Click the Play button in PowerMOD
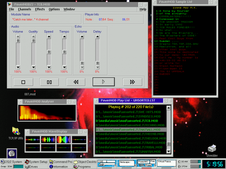Viewport: 226px width, 169px height. [x=104, y=82]
